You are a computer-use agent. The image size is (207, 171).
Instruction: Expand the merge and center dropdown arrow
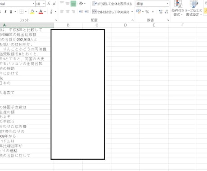(132, 12)
